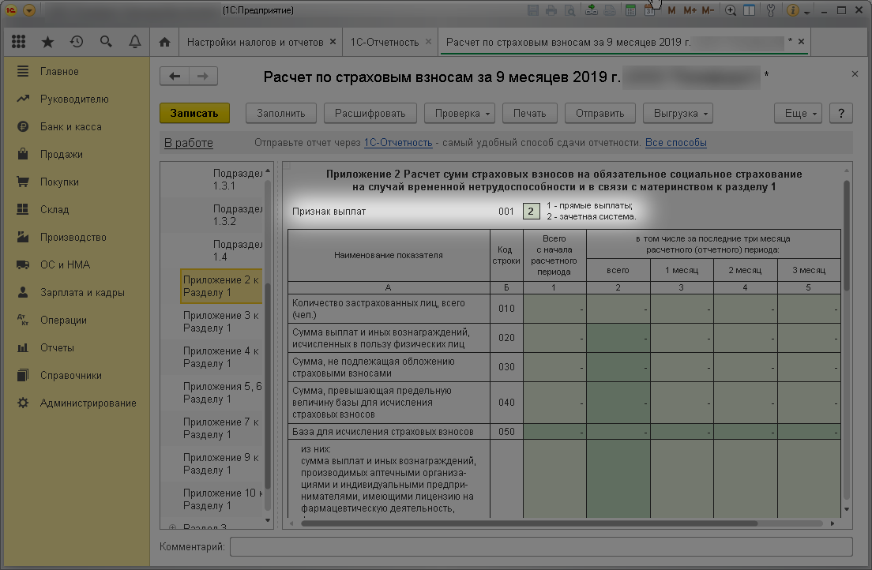Screen dimensions: 872x570
Task: Click the calculator icon in title bar
Action: pos(630,10)
